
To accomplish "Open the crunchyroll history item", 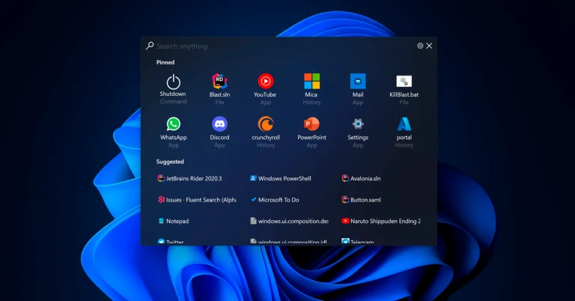I will [265, 124].
